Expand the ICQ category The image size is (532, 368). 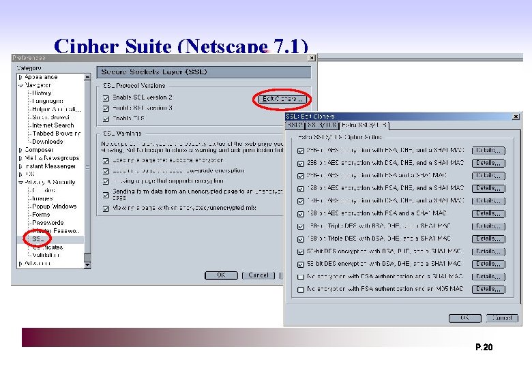coord(20,174)
